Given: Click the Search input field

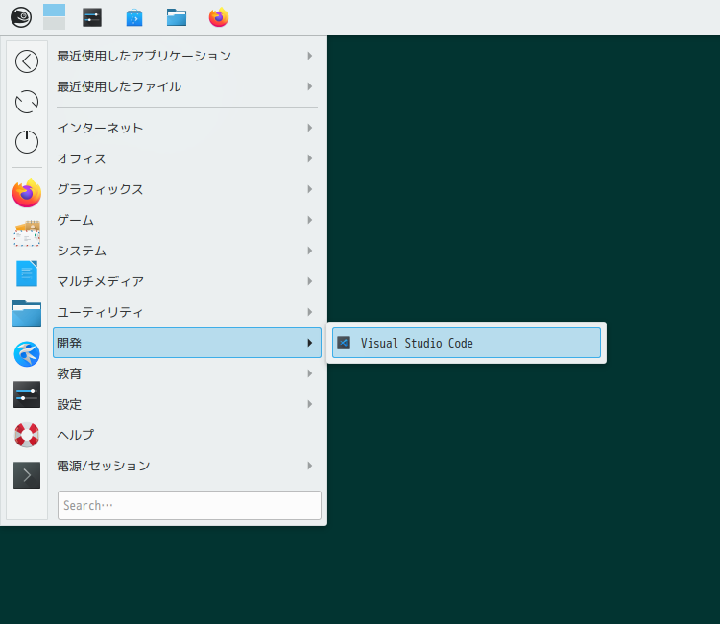Looking at the screenshot, I should coord(189,506).
